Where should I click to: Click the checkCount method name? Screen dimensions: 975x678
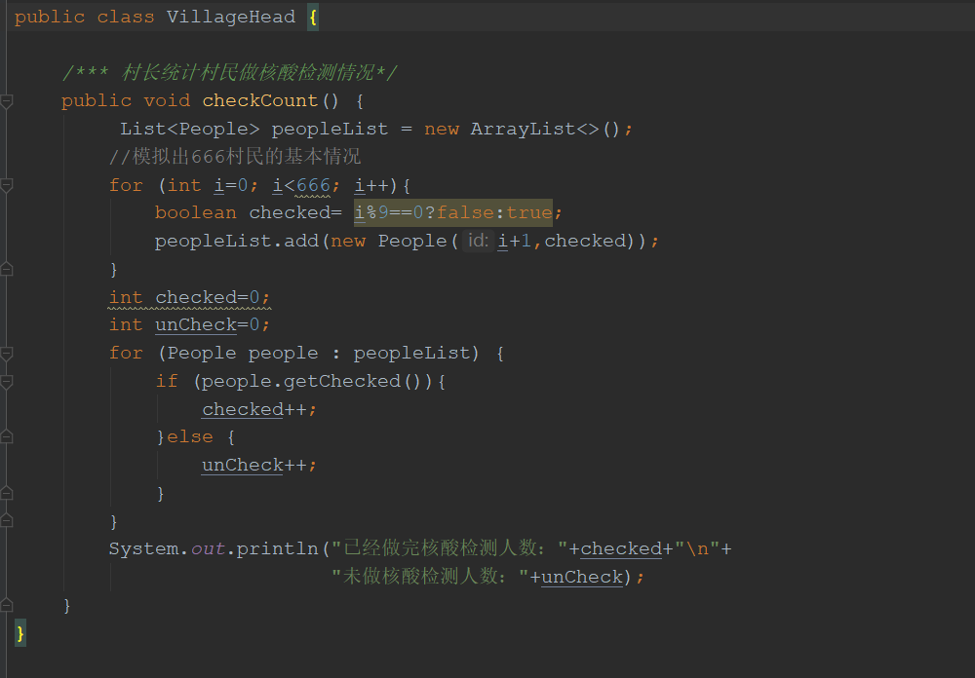[260, 100]
